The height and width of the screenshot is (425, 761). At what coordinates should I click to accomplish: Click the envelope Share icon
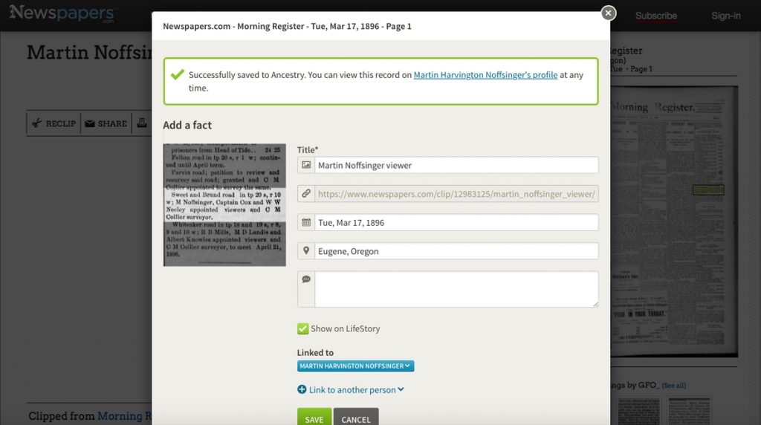90,123
